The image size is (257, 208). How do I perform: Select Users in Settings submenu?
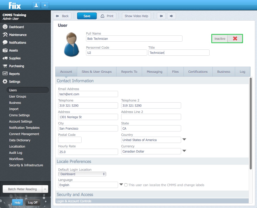click(28, 90)
